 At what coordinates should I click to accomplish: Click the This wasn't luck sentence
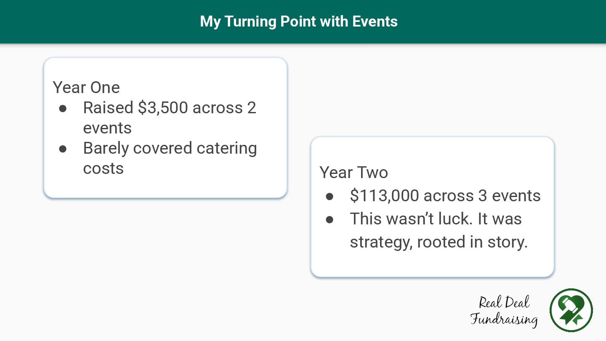[x=436, y=219]
